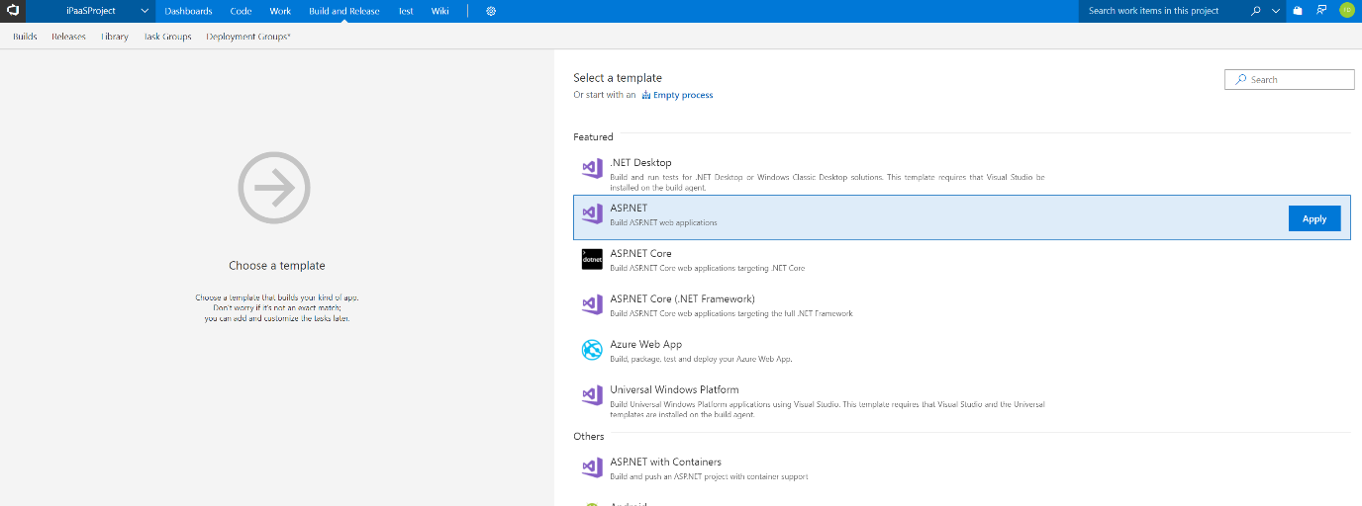This screenshot has width=1362, height=506.
Task: Open the Marketplace shopping bag icon
Action: pos(1298,11)
